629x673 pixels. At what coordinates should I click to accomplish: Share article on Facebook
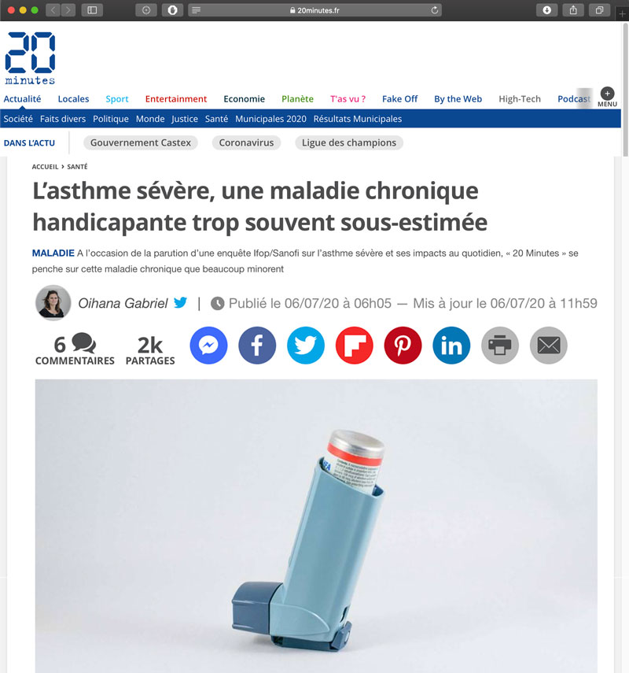coord(257,346)
